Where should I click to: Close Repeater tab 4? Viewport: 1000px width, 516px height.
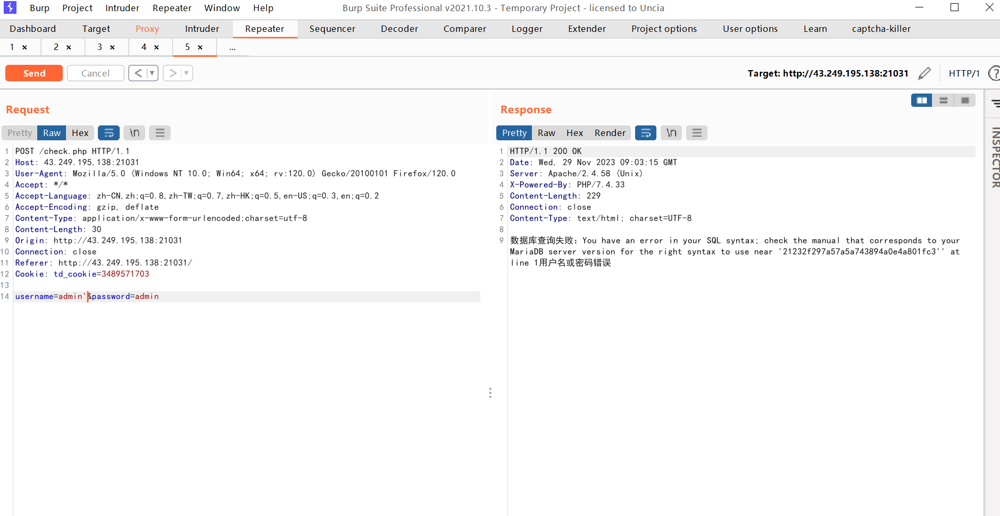coord(156,47)
